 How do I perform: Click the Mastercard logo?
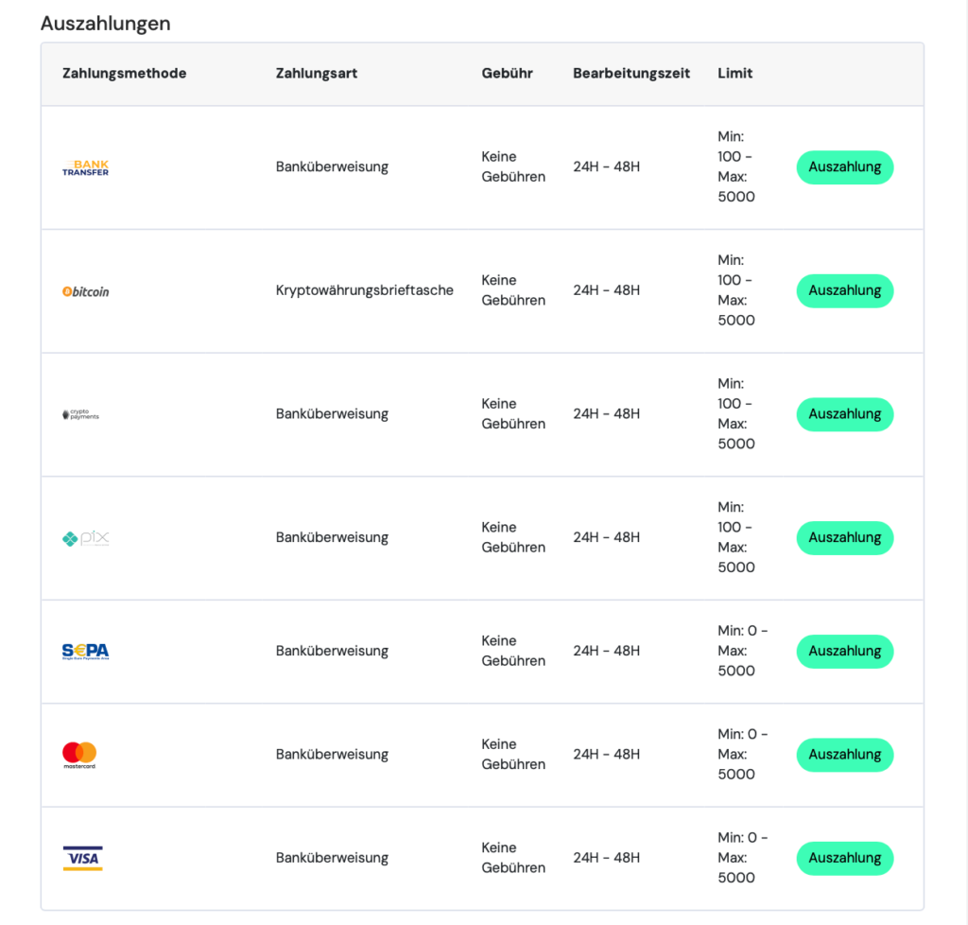(x=79, y=755)
